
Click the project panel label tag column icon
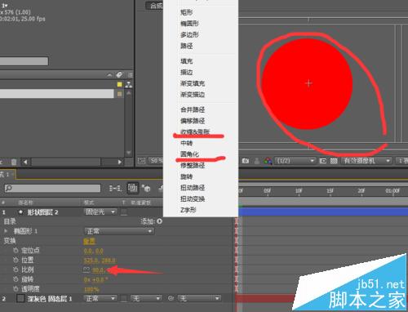click(119, 74)
